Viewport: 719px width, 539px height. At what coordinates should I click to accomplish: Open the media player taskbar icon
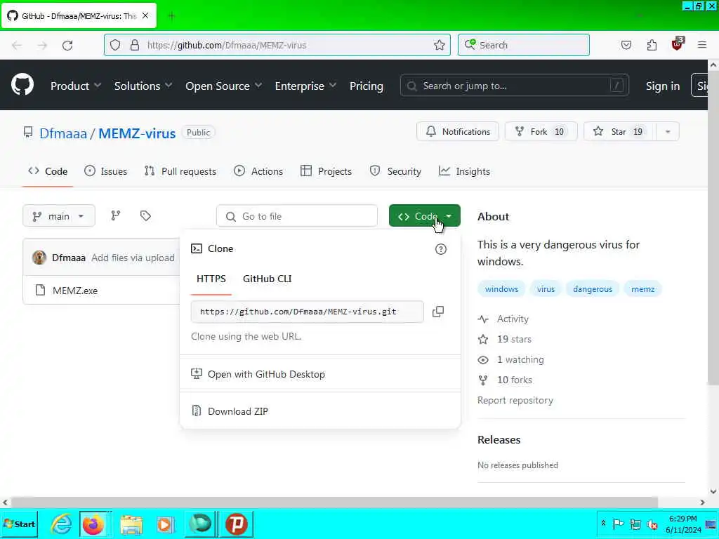tap(166, 524)
